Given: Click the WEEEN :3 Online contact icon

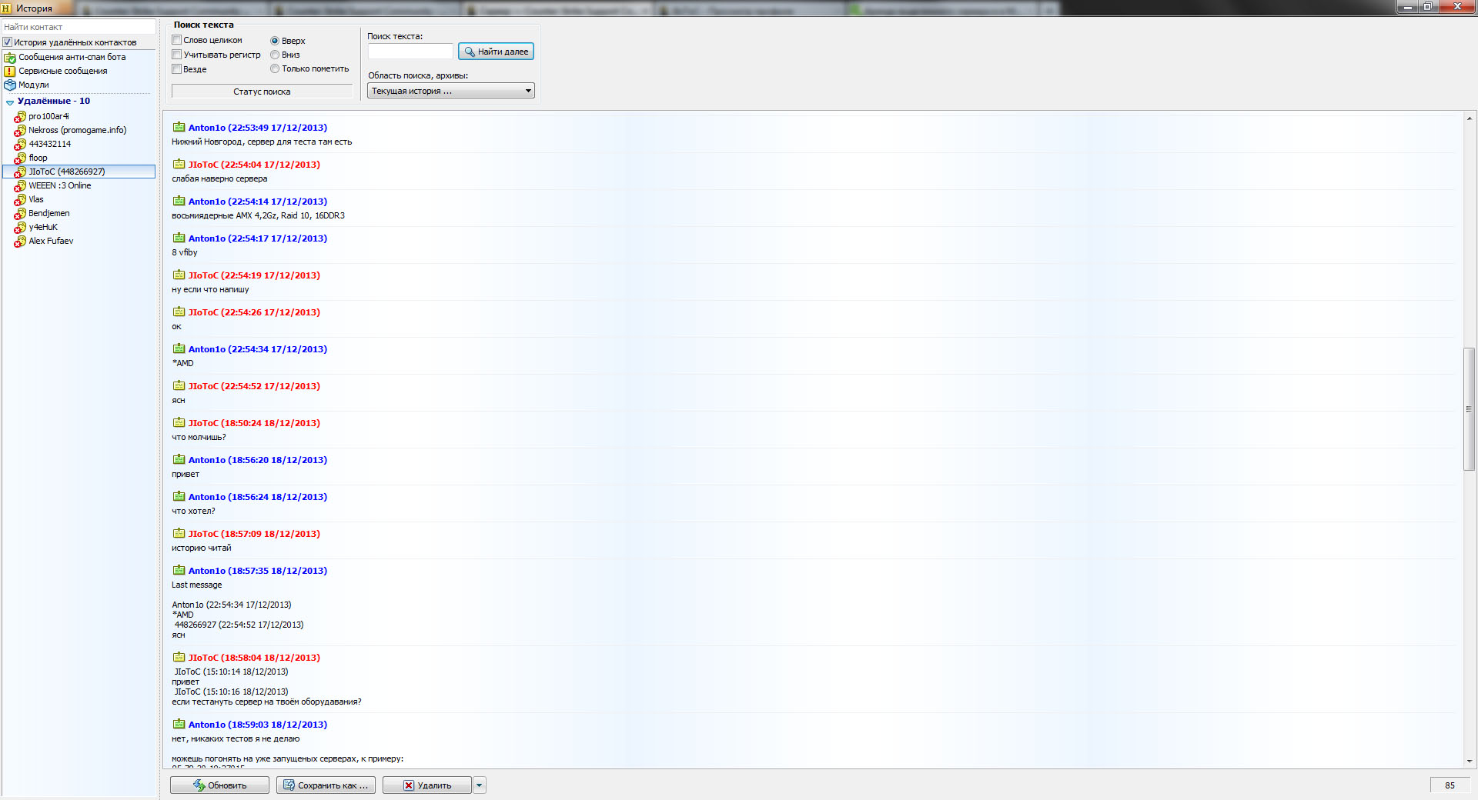Looking at the screenshot, I should (x=20, y=186).
